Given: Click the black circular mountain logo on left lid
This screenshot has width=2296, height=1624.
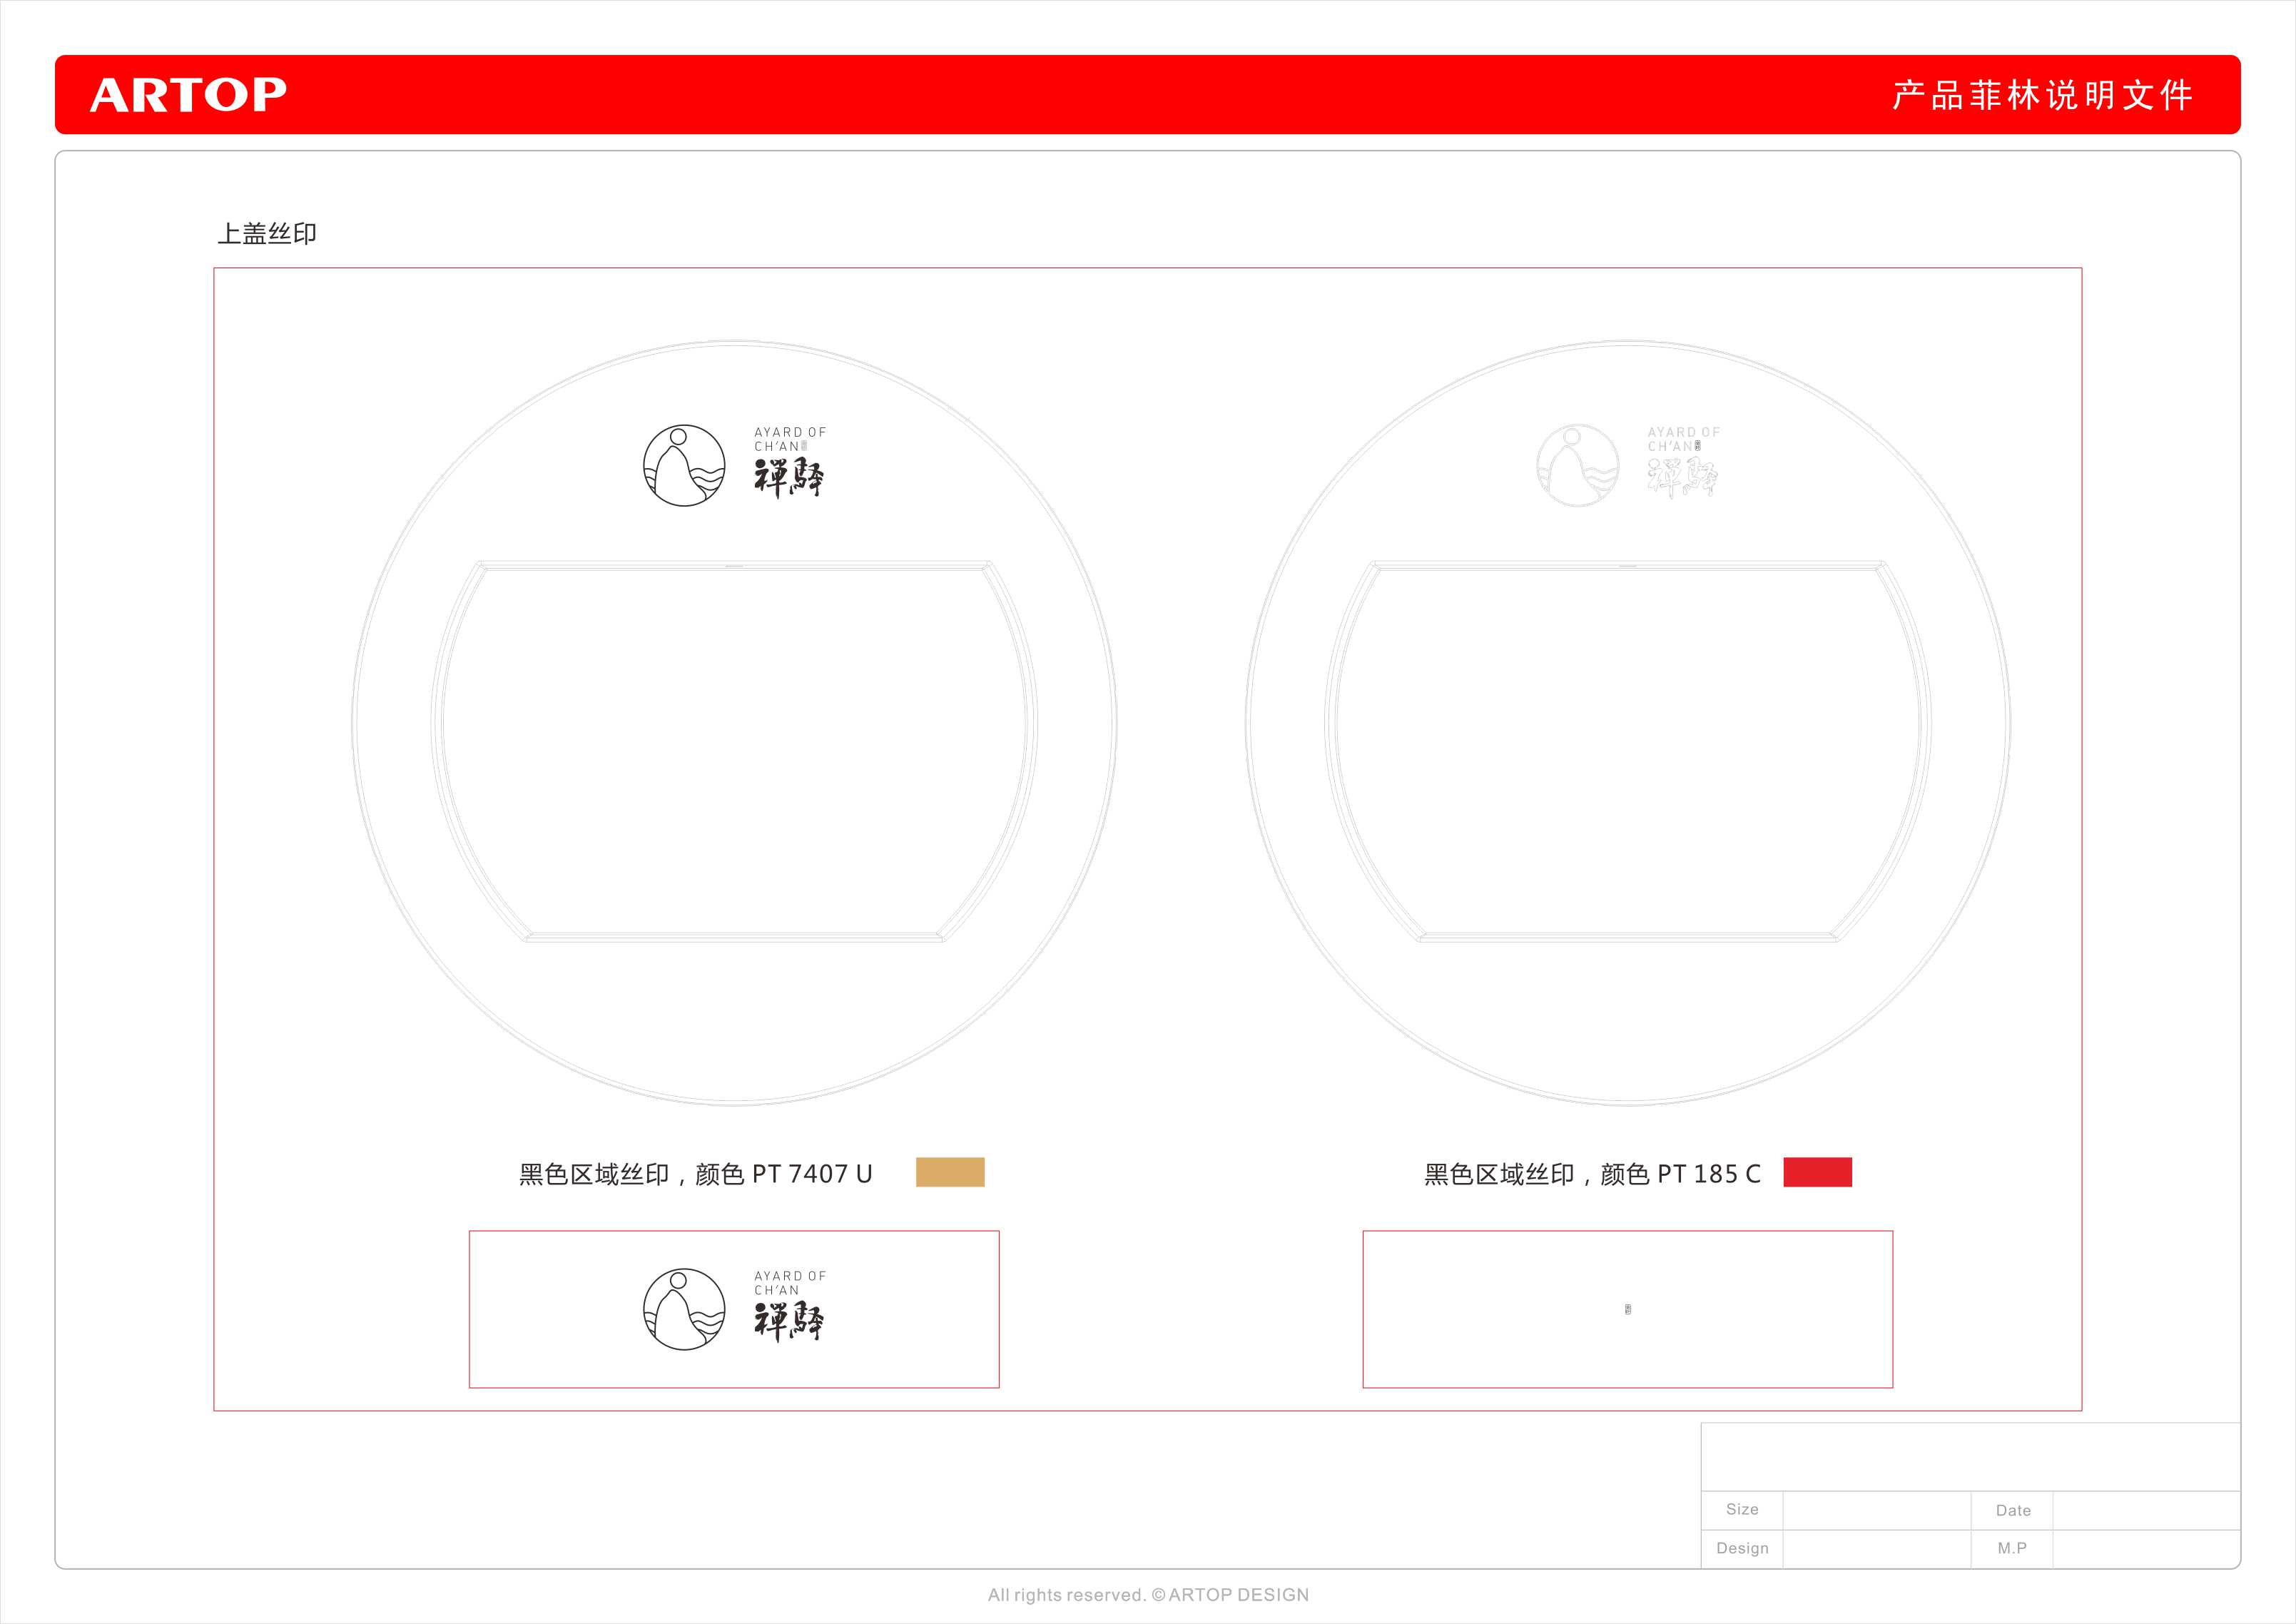Looking at the screenshot, I should tap(684, 465).
